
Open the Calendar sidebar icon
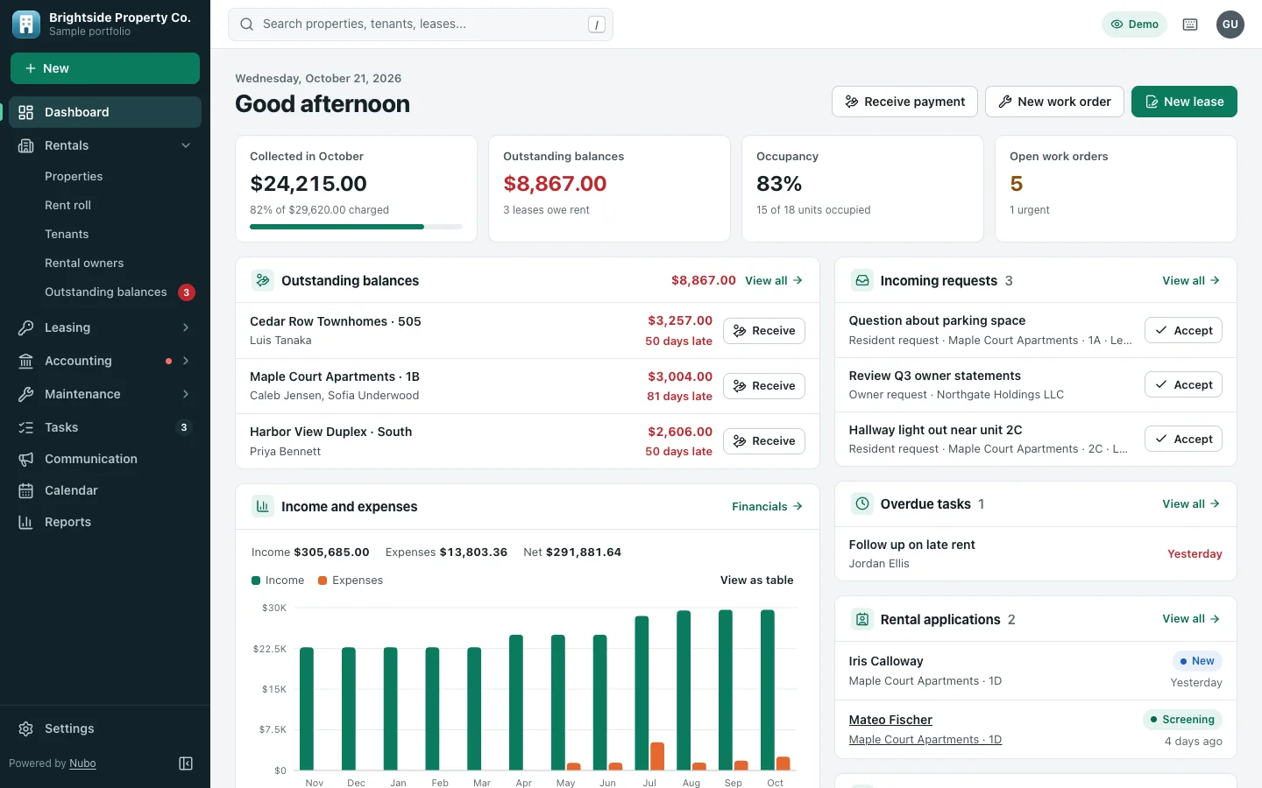pos(26,490)
